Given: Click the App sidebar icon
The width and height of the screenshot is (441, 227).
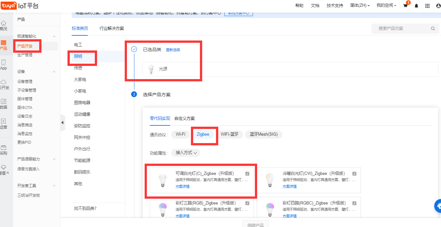Looking at the screenshot, I should point(4,64).
